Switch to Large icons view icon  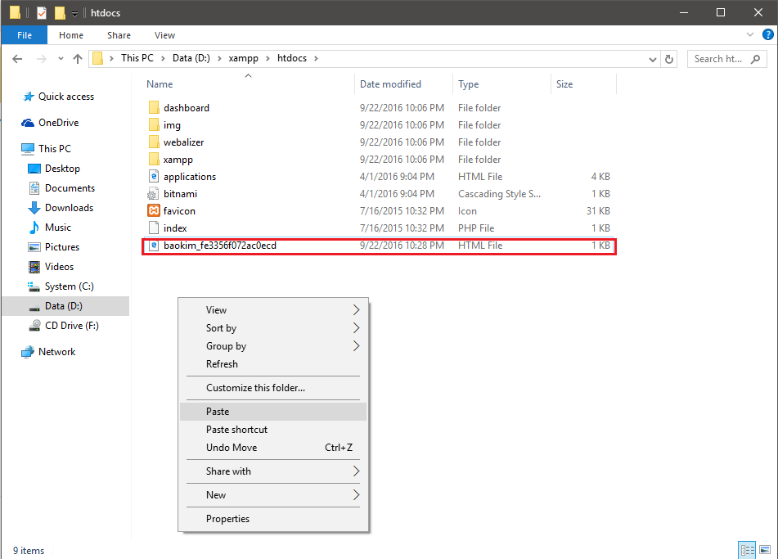(x=765, y=550)
